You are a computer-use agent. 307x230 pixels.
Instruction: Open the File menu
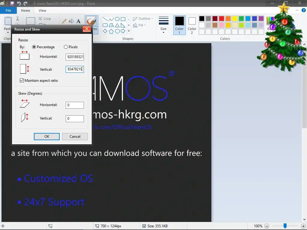pos(8,10)
